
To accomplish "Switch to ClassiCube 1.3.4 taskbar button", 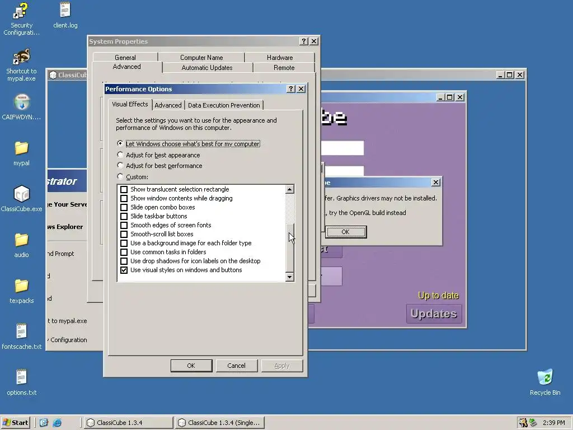I will pyautogui.click(x=128, y=423).
